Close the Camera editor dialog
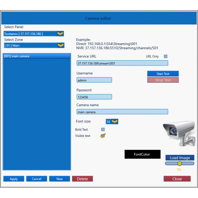 pos(177,179)
